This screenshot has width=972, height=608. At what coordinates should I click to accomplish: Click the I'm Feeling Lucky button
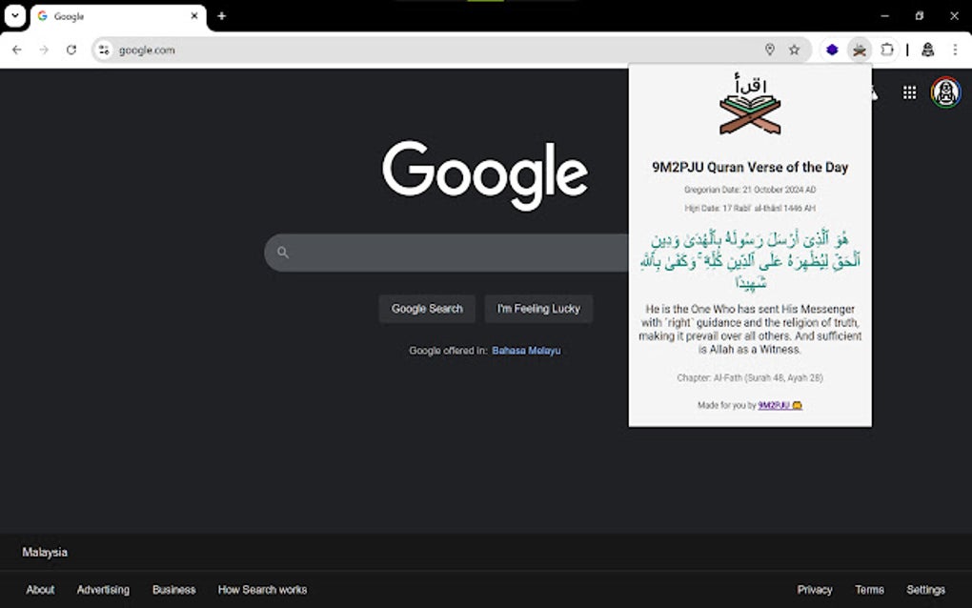[x=538, y=308]
